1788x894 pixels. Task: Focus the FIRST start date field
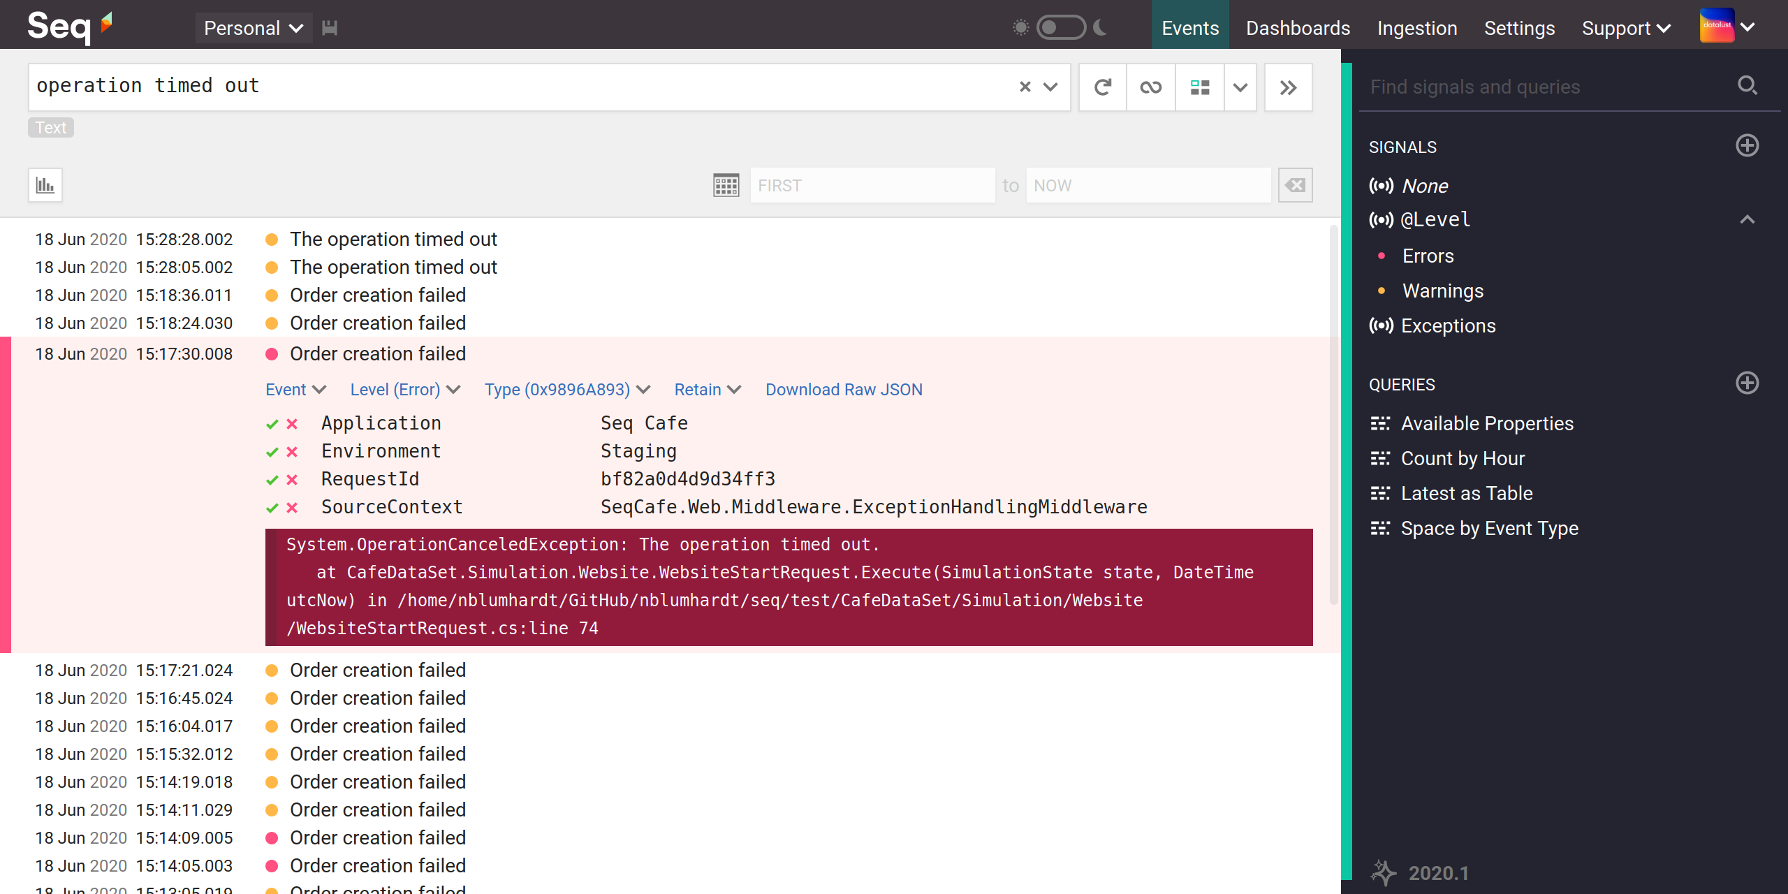pos(872,185)
